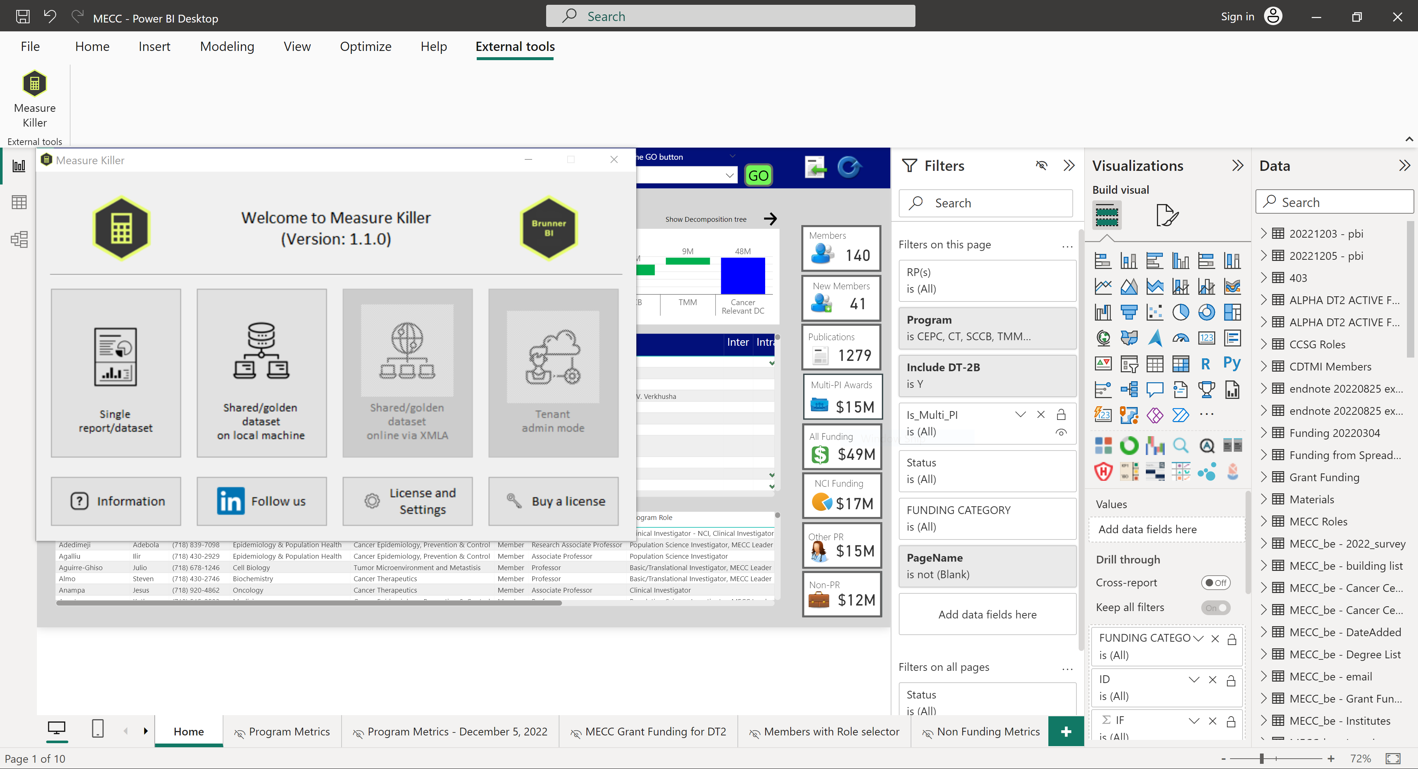This screenshot has height=769, width=1418.
Task: Click the Data pane search field
Action: click(x=1334, y=201)
